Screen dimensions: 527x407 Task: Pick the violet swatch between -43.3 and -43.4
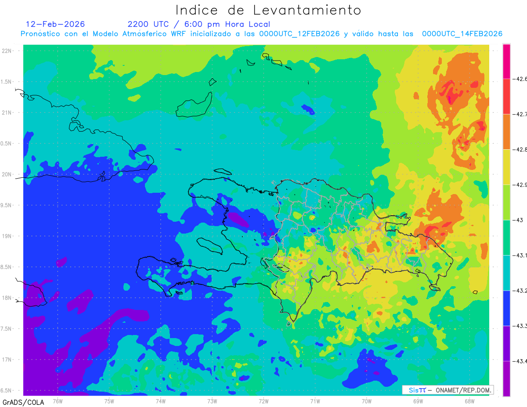(506, 343)
